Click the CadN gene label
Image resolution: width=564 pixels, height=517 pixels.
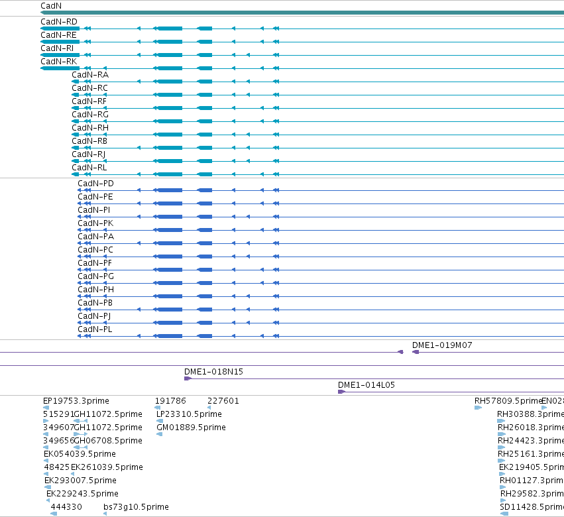tap(51, 6)
